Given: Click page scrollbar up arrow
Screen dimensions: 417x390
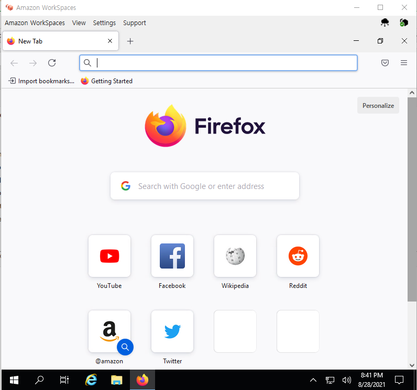Looking at the screenshot, I should coord(412,93).
